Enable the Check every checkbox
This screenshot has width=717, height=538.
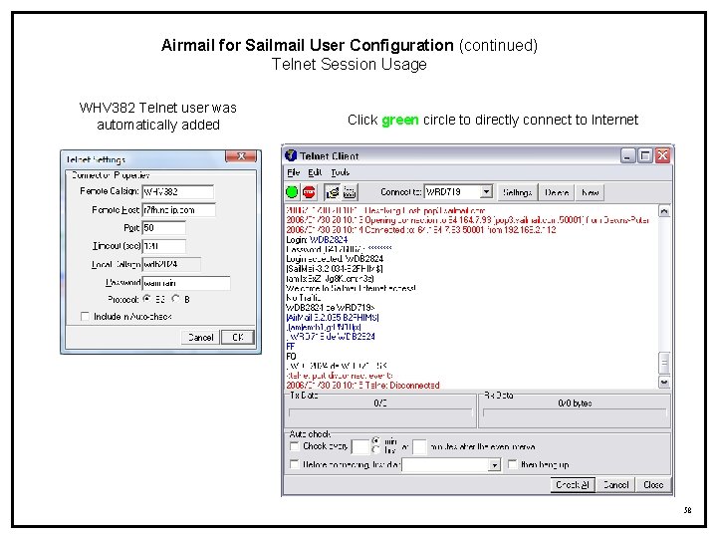[295, 446]
